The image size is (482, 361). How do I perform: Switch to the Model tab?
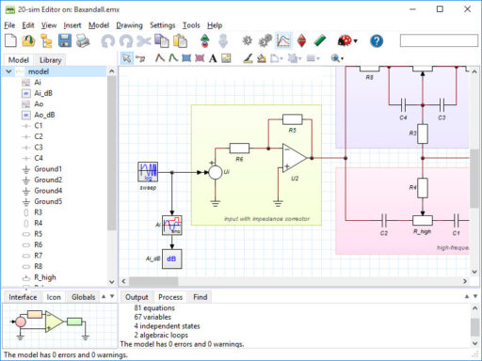pos(18,60)
